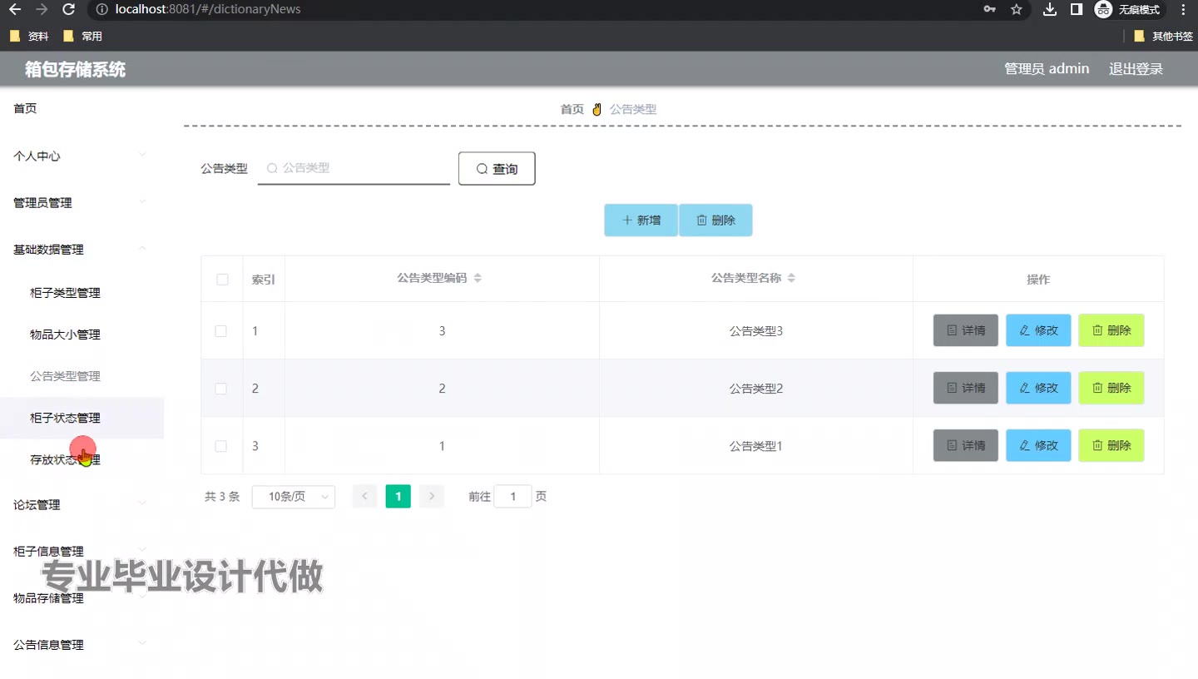
Task: Open the 资料 bookmark folder
Action: 29,37
